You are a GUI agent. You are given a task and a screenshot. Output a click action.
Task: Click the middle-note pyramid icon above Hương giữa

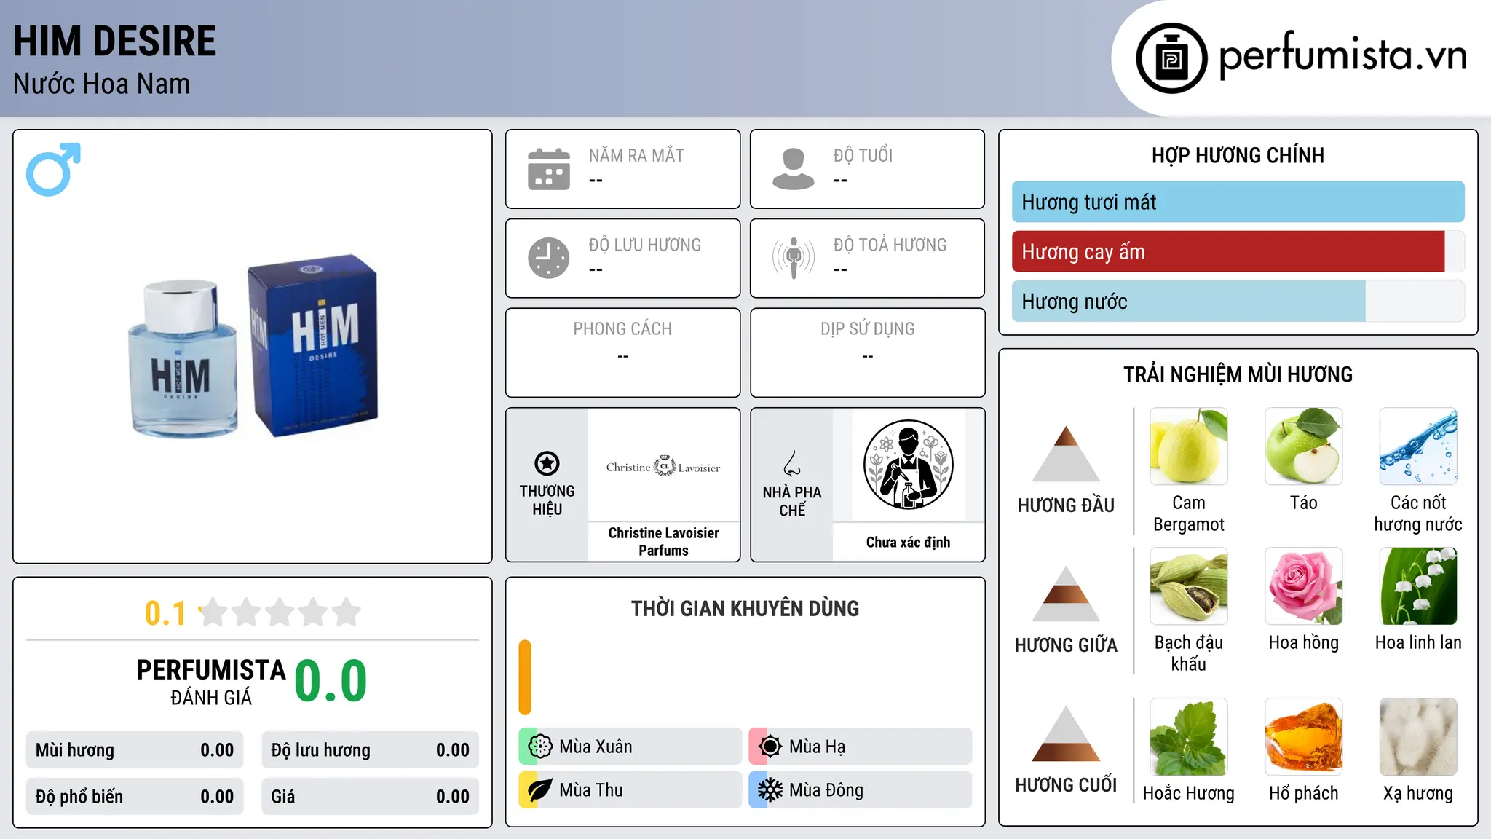[1066, 594]
